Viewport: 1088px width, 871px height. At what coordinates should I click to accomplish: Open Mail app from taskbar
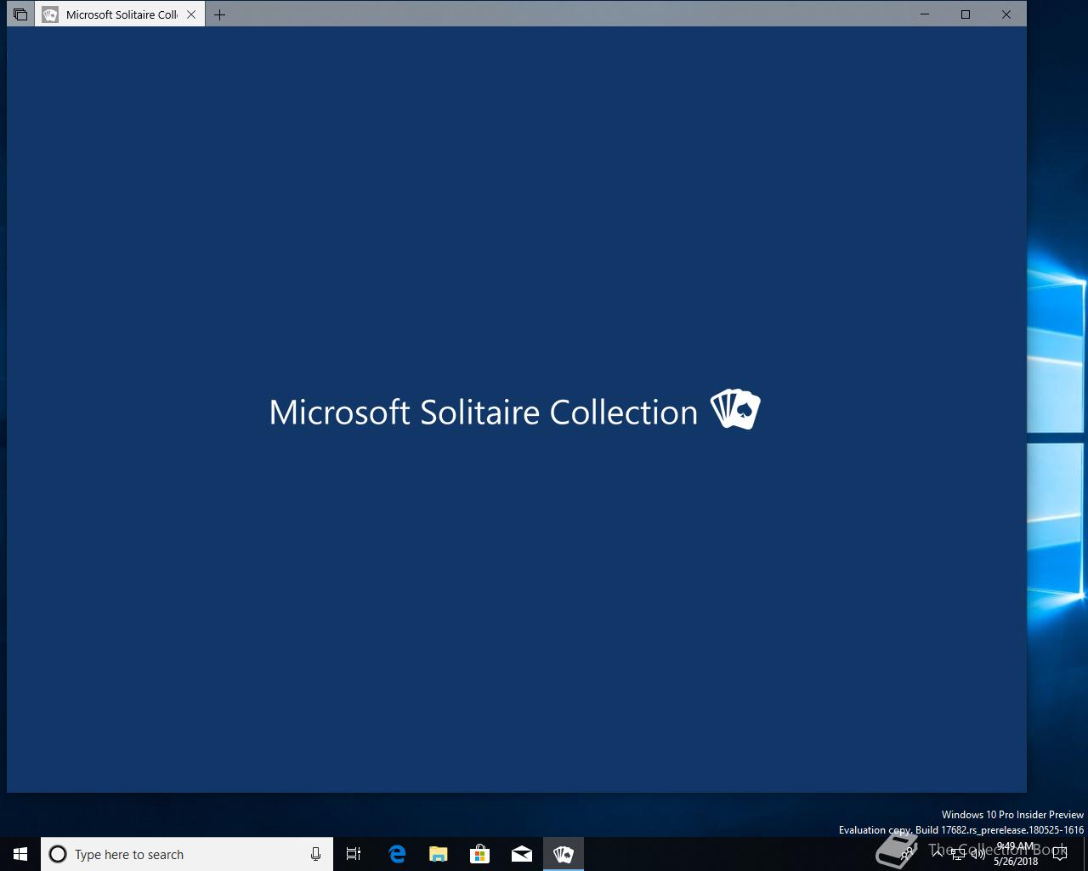pos(522,854)
